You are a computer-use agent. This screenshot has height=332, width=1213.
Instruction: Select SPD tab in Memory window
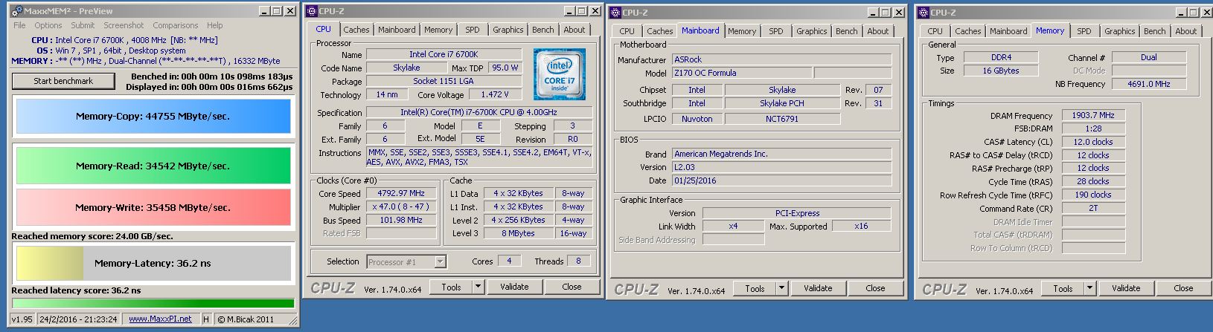1084,31
